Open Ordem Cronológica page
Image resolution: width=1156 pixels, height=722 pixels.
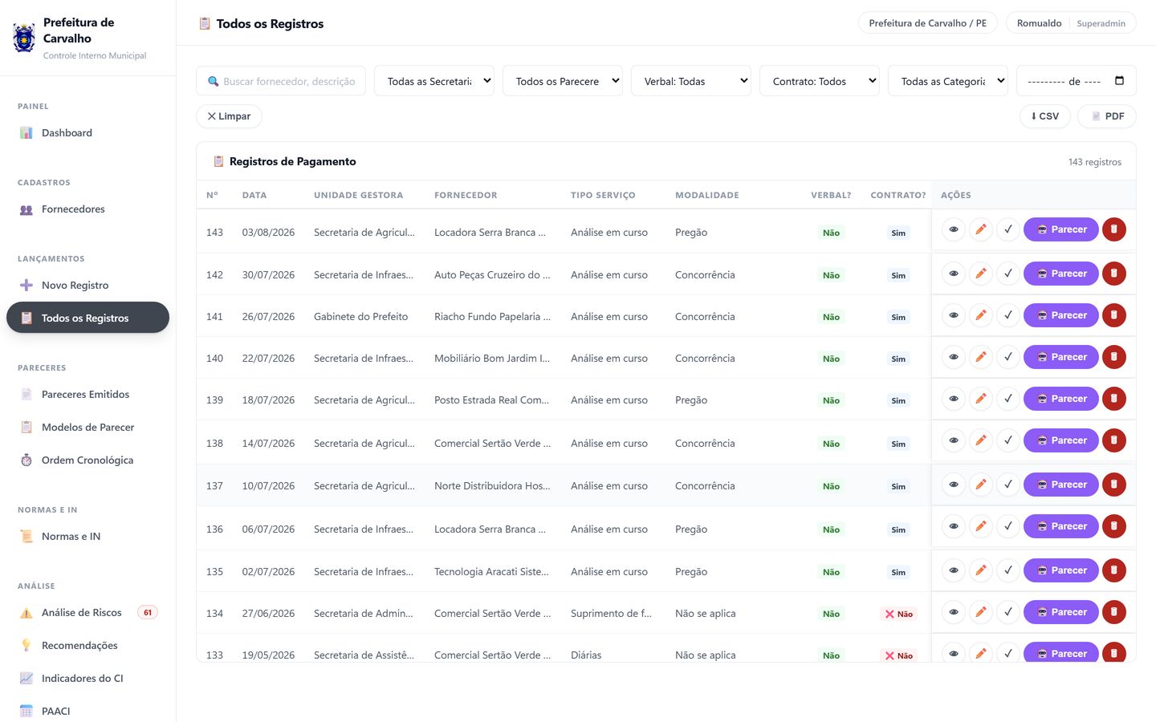point(88,460)
